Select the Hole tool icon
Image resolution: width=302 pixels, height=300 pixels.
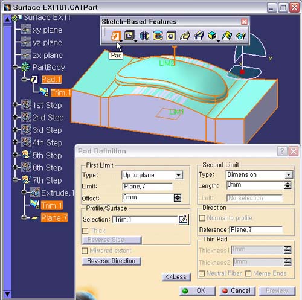click(171, 36)
